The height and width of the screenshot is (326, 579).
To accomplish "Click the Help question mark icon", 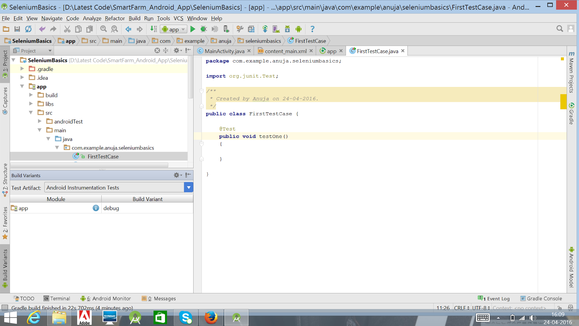I will pyautogui.click(x=313, y=29).
